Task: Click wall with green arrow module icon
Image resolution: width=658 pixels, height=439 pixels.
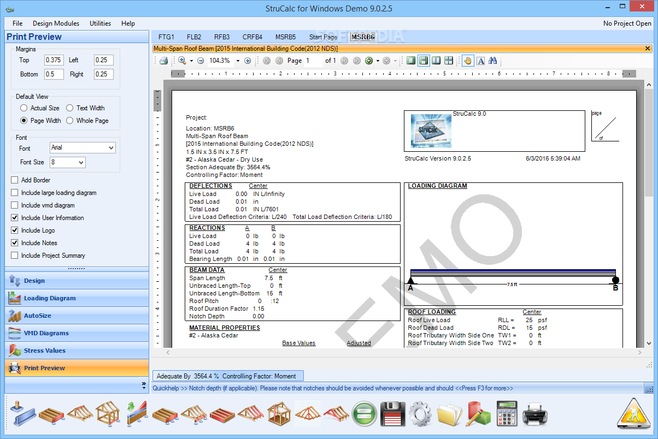Action: 136,414
